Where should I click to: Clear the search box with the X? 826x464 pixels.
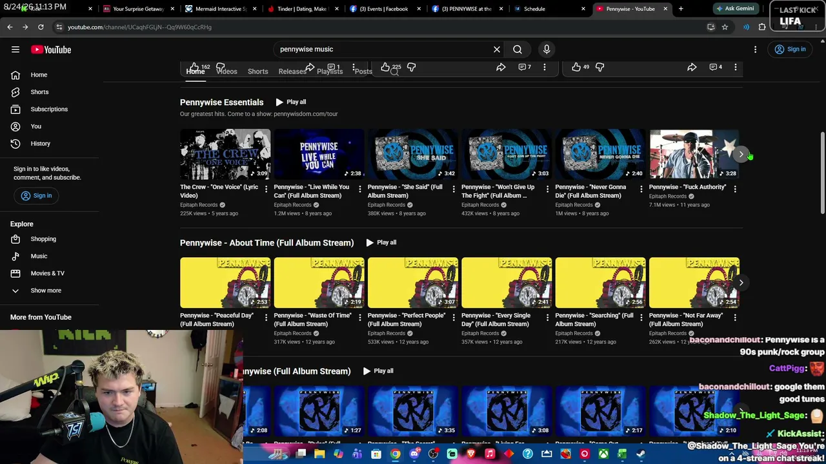[497, 49]
